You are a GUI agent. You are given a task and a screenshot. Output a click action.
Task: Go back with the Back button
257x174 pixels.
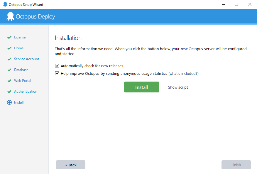pyautogui.click(x=71, y=165)
